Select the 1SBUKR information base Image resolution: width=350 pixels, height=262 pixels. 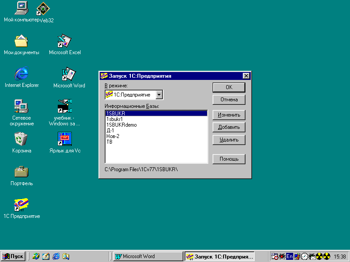point(156,114)
